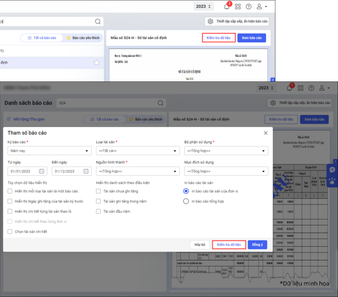Confirm with Đồng ý button
Viewport: 338px width, 297px height.
[x=258, y=245]
